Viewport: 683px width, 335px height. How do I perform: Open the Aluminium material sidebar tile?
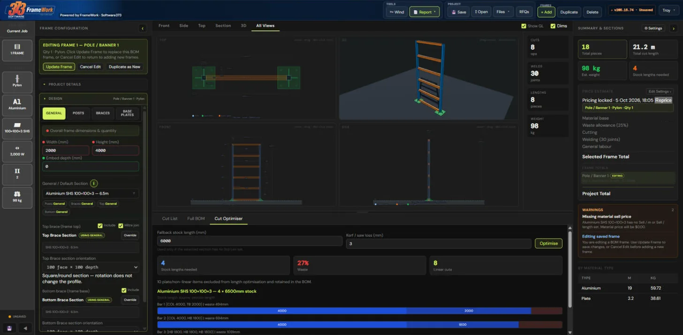pos(17,105)
